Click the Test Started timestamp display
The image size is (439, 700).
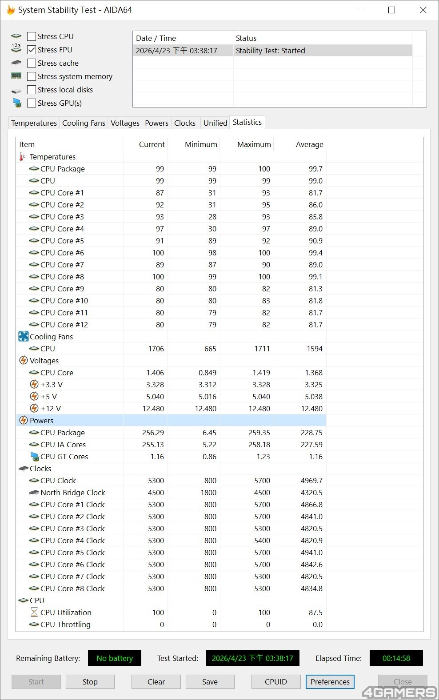pyautogui.click(x=252, y=658)
